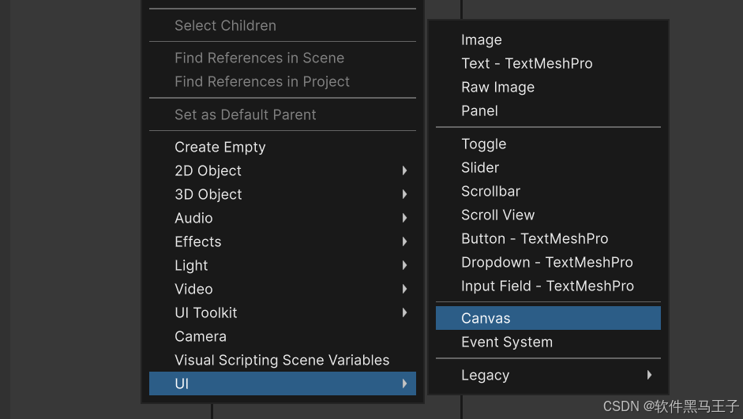The width and height of the screenshot is (743, 419).
Task: Click Create Empty in context menu
Action: tap(220, 147)
